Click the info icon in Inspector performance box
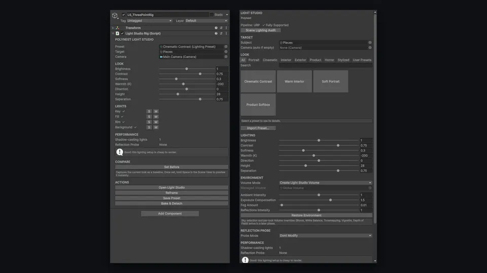Viewport: 487px width, 273px height. click(120, 152)
